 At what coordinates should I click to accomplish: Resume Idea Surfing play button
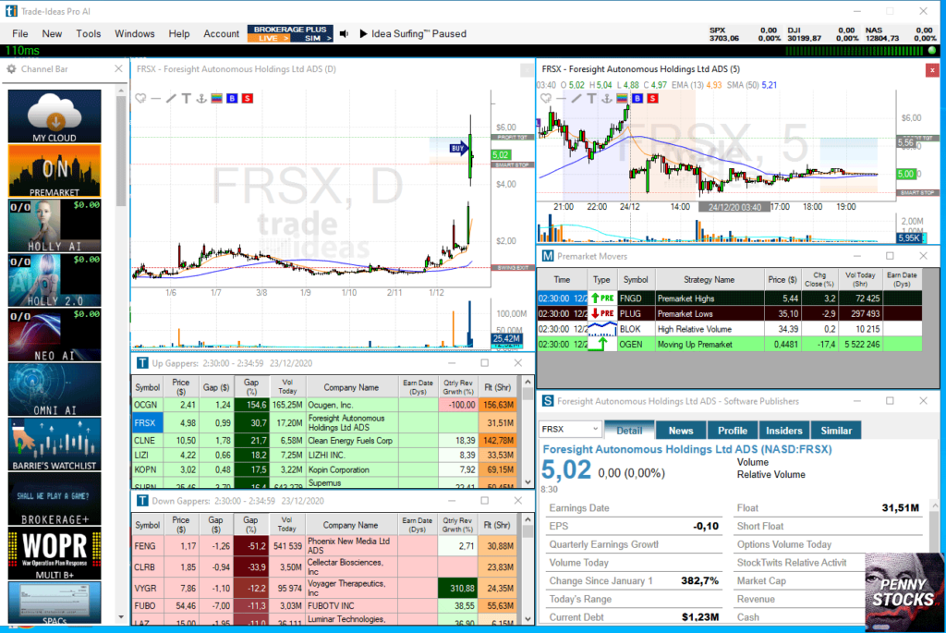(363, 34)
